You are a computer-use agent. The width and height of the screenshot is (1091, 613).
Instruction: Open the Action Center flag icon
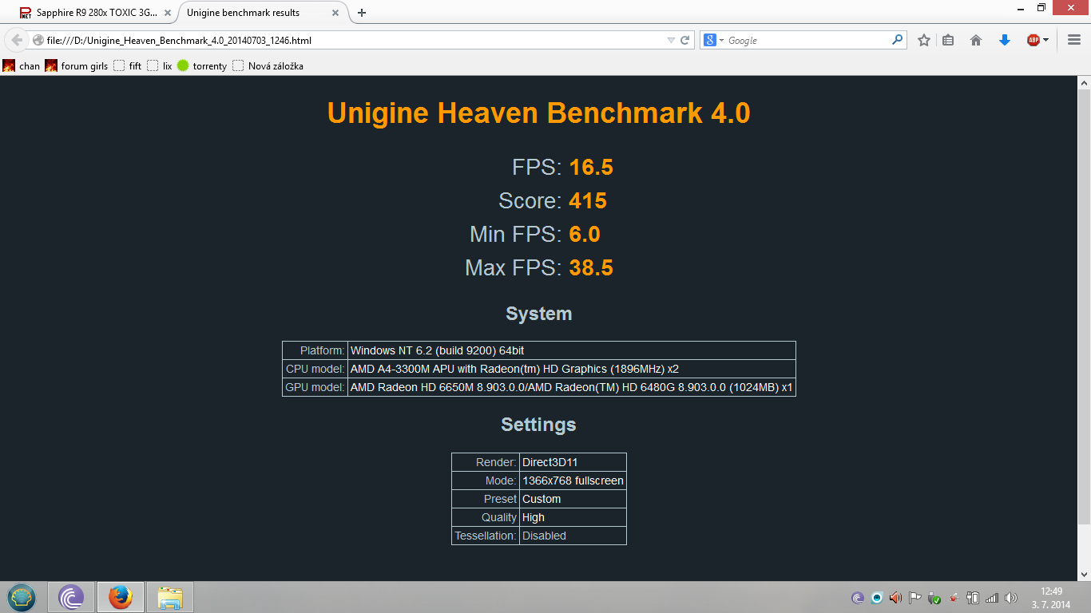click(915, 598)
